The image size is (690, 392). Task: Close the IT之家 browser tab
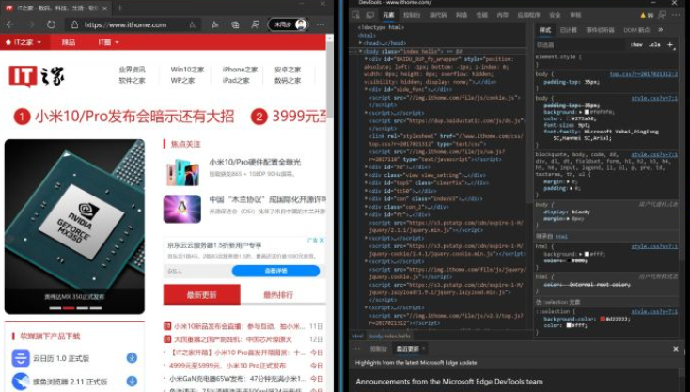[104, 8]
